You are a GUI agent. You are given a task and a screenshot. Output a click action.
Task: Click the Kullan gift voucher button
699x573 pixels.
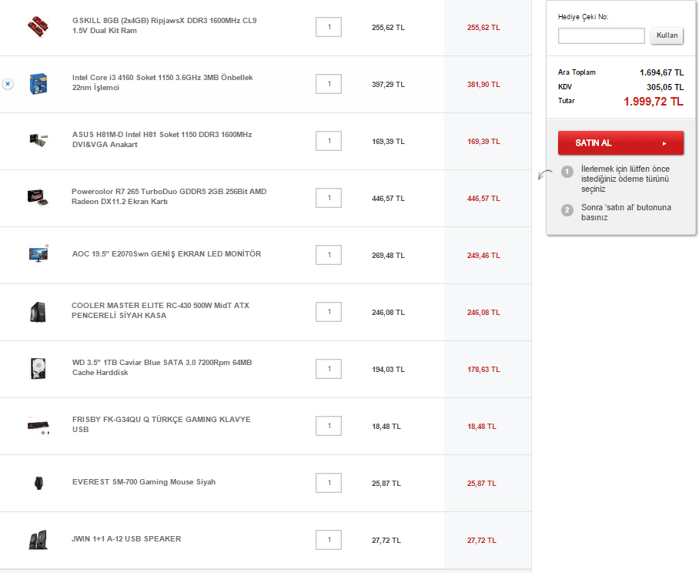click(667, 35)
